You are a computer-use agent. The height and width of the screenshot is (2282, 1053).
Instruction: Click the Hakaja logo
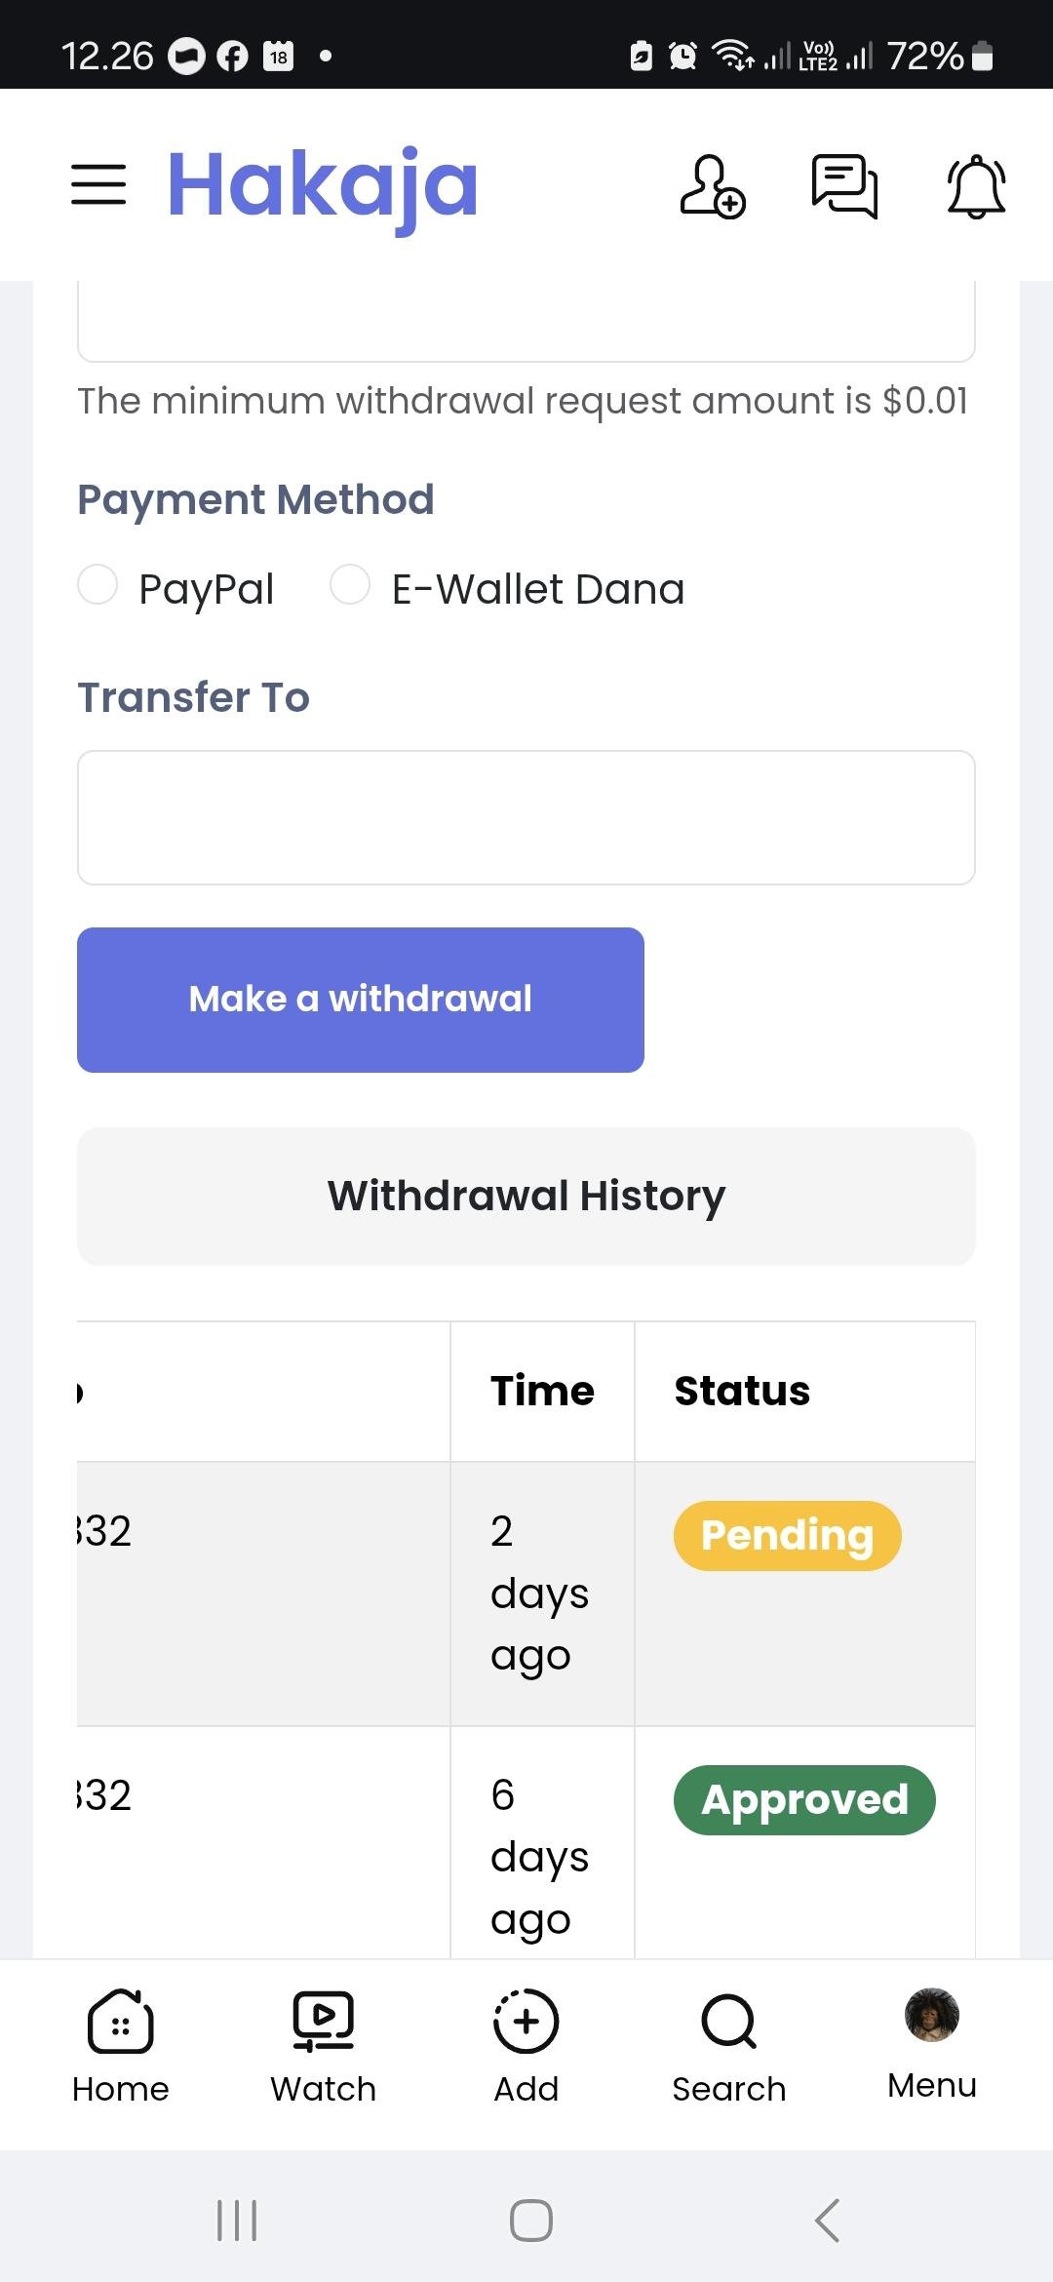(323, 185)
